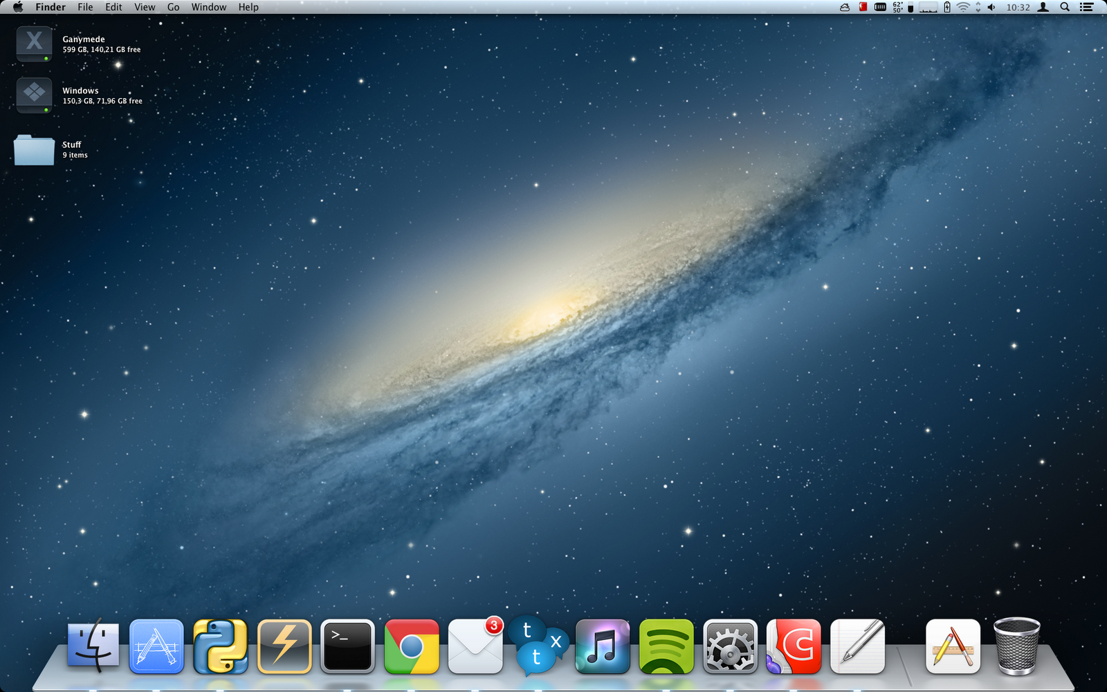
Task: Click the red book icon in menu bar
Action: 863,7
